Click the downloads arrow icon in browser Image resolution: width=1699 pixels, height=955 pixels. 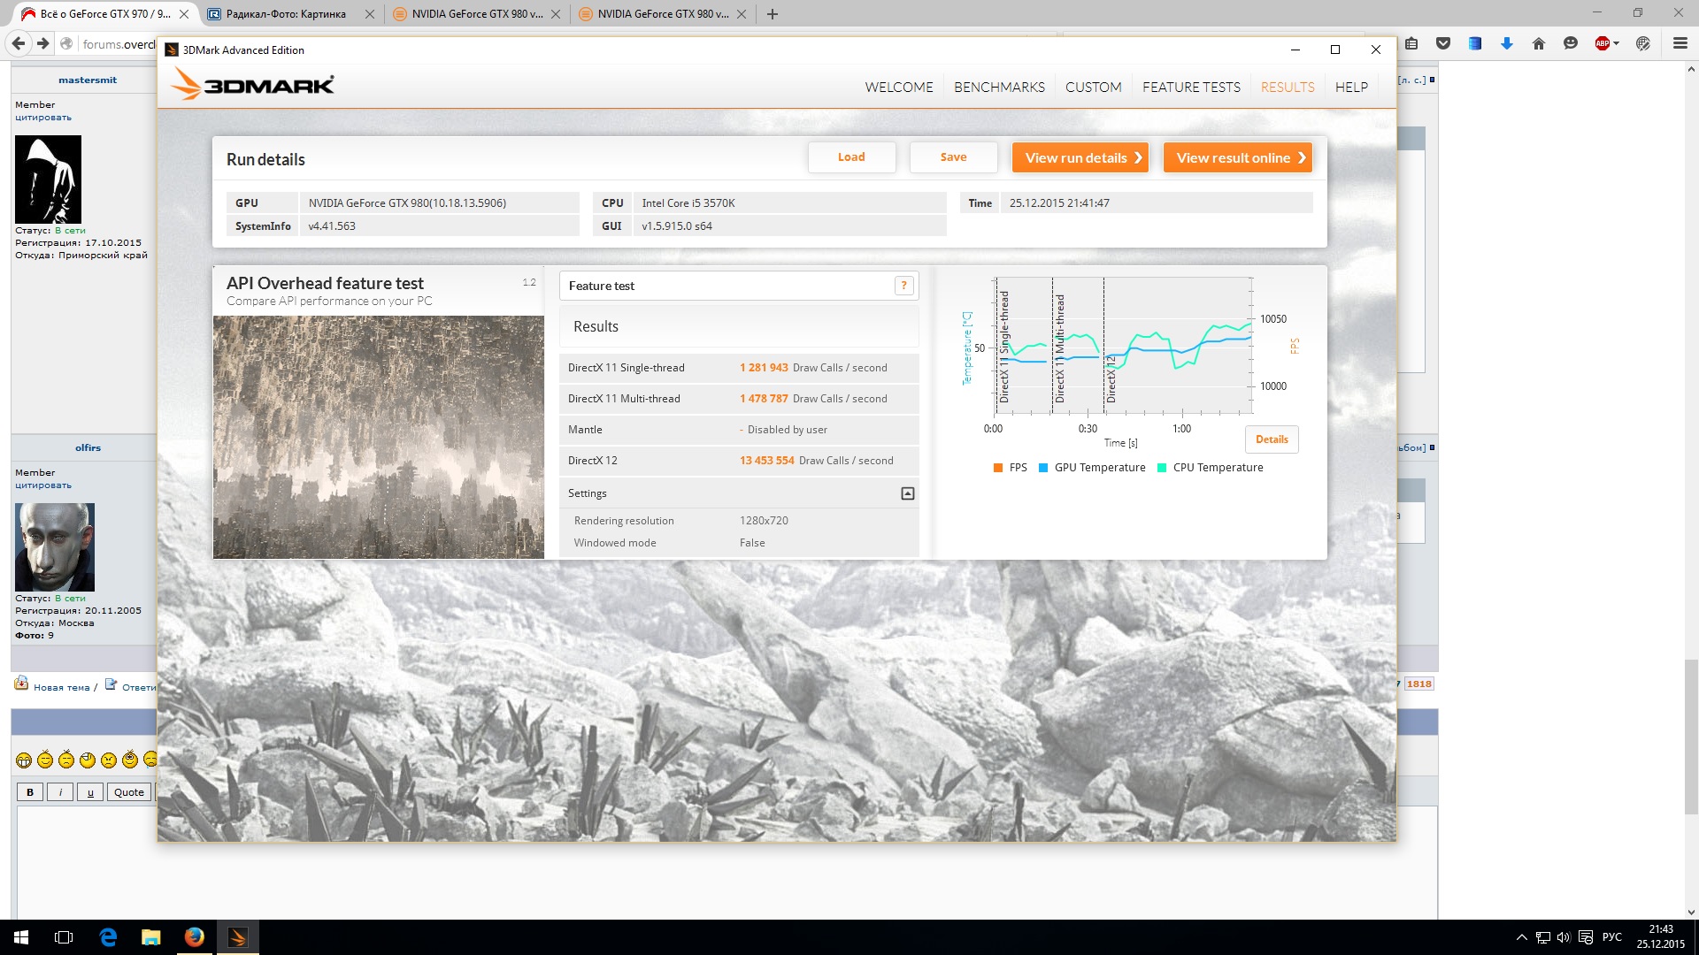pyautogui.click(x=1506, y=43)
